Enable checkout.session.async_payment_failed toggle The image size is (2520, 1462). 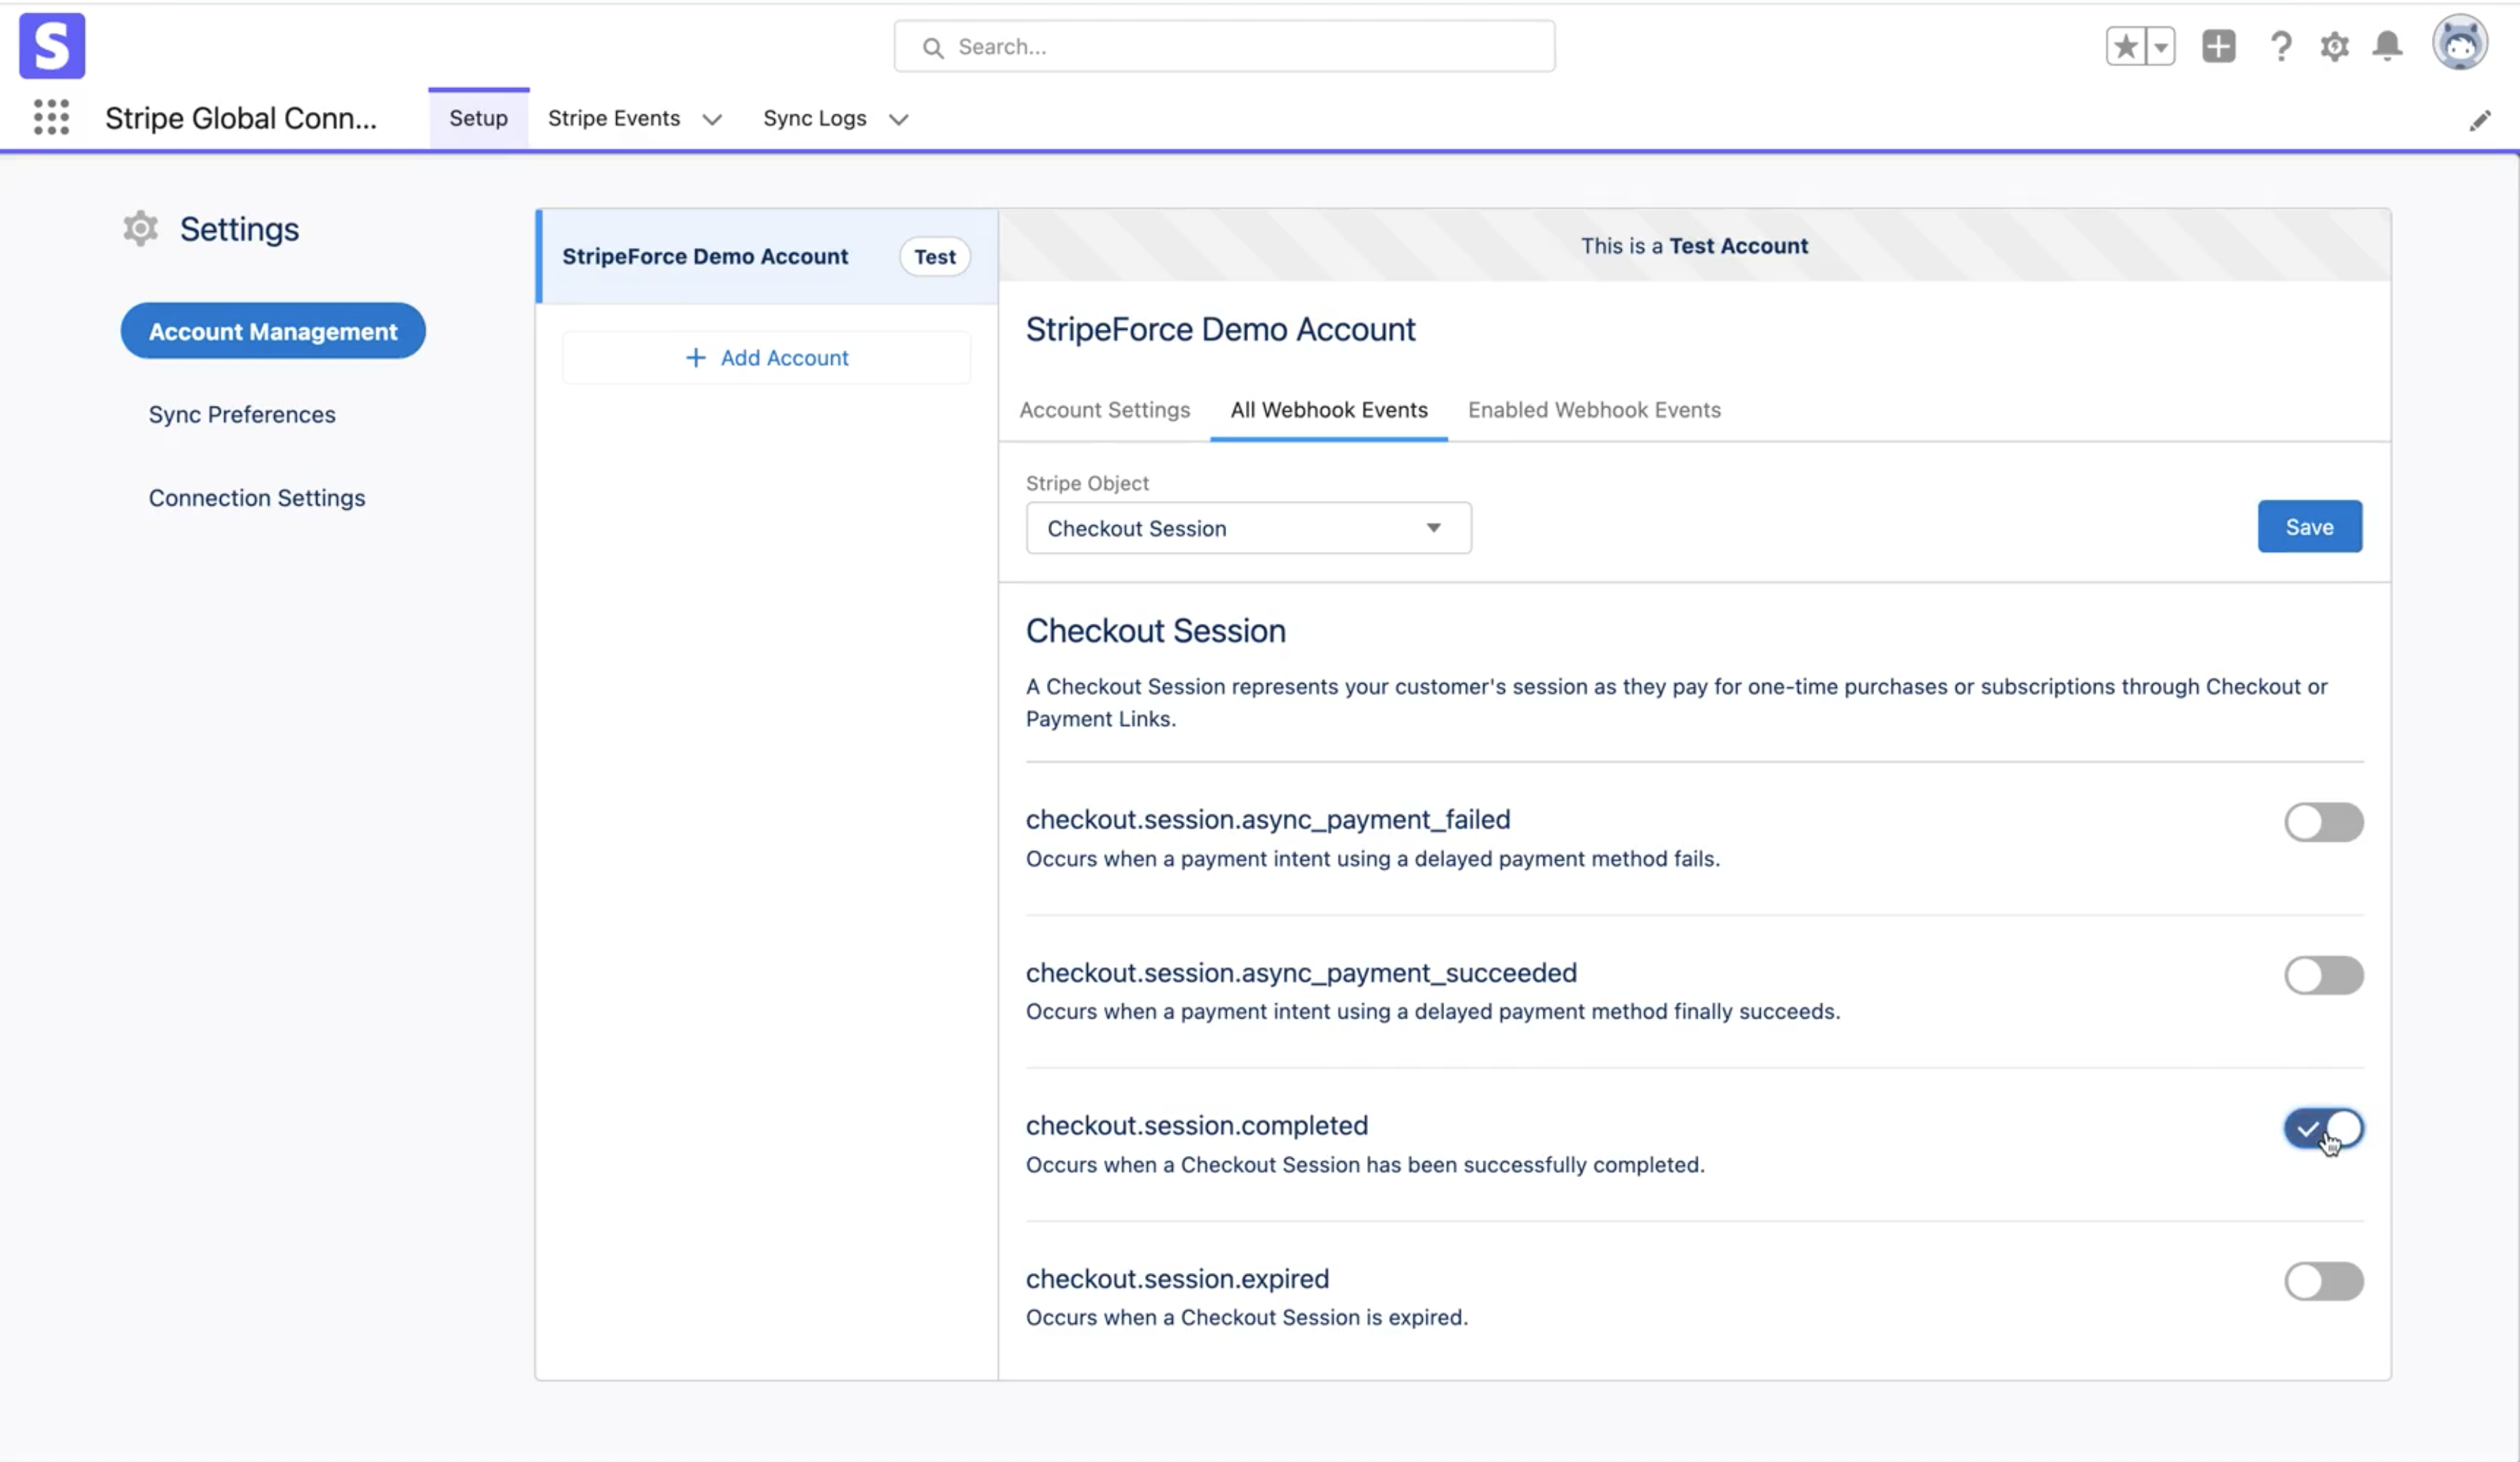click(x=2324, y=822)
